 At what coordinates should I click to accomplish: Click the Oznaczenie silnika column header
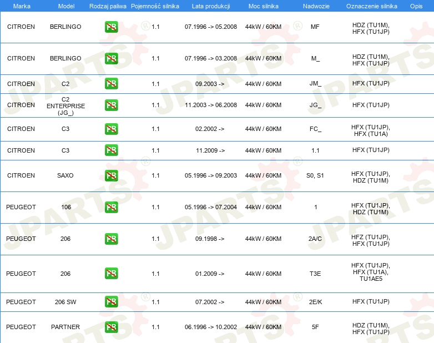click(372, 6)
